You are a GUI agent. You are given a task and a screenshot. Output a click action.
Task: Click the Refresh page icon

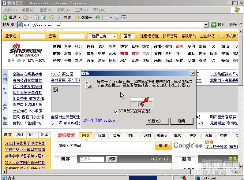click(44, 17)
